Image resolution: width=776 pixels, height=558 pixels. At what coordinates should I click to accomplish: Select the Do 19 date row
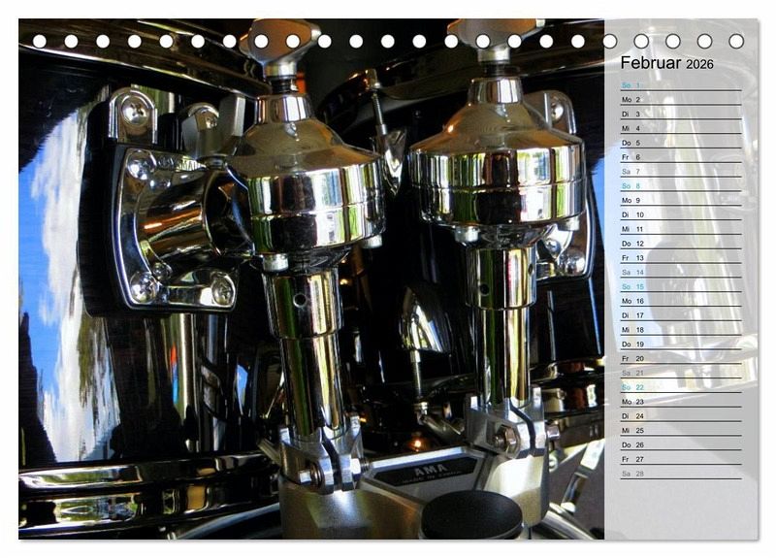click(x=631, y=345)
